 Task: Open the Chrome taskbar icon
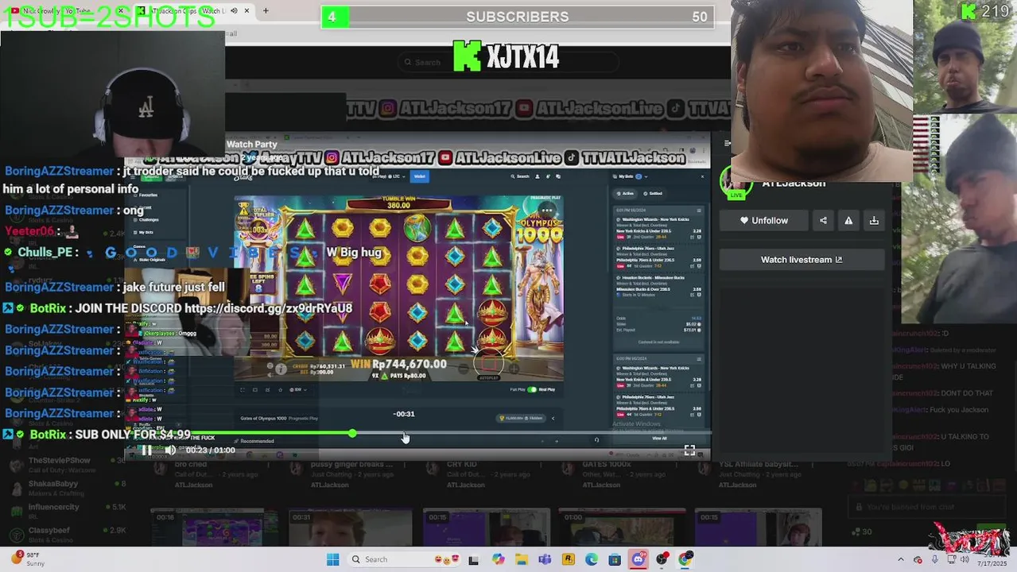[685, 559]
